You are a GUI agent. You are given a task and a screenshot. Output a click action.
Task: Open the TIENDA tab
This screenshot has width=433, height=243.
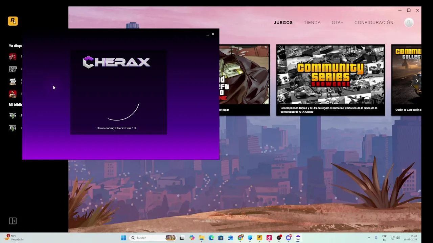312,23
